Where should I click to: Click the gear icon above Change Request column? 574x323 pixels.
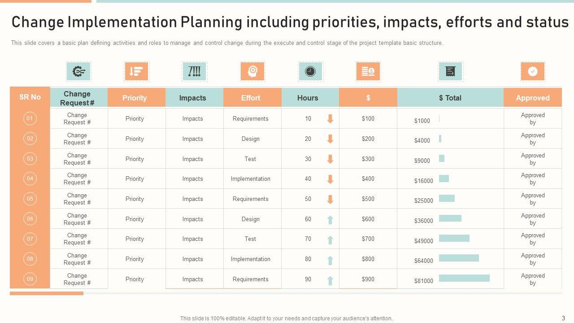(78, 71)
